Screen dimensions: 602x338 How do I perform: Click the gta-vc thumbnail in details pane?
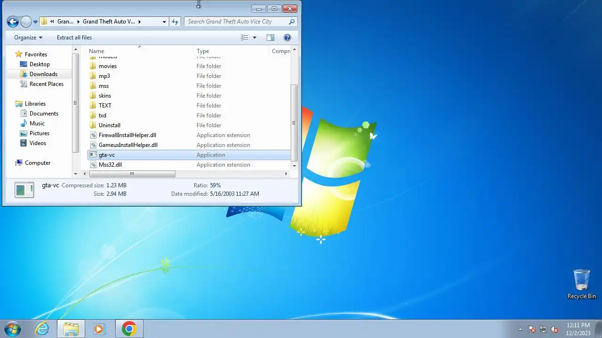click(x=24, y=190)
